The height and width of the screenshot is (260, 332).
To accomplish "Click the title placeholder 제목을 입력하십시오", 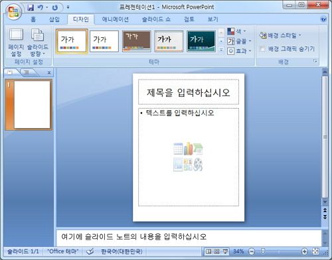I will click(189, 92).
